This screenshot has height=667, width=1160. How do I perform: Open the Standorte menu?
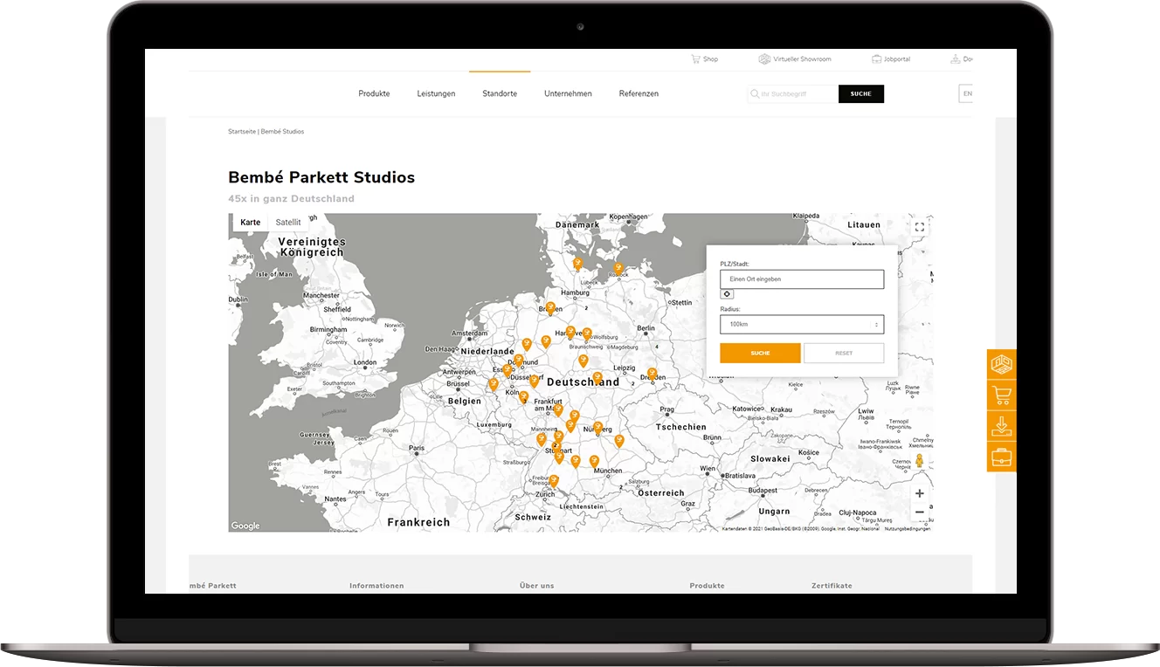click(500, 93)
